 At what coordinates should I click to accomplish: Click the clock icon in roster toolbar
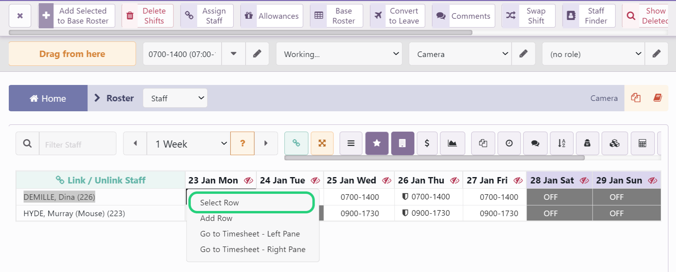(x=509, y=143)
